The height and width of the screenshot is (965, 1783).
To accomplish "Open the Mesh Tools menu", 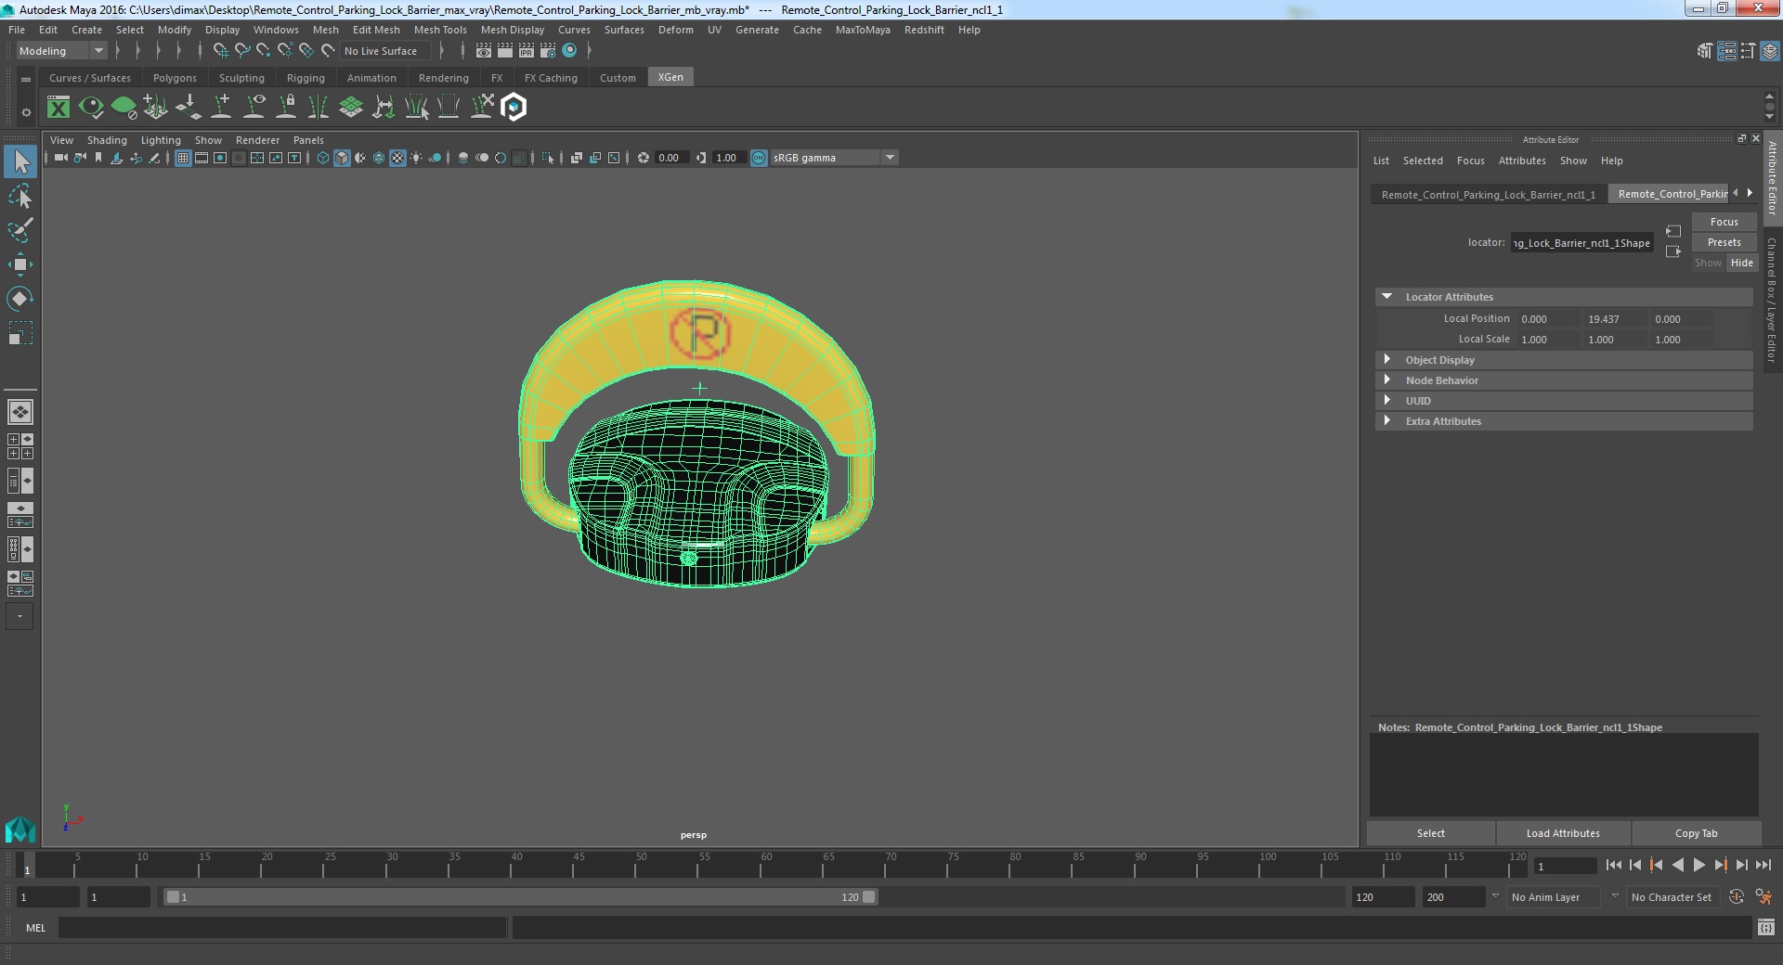I will pos(440,30).
